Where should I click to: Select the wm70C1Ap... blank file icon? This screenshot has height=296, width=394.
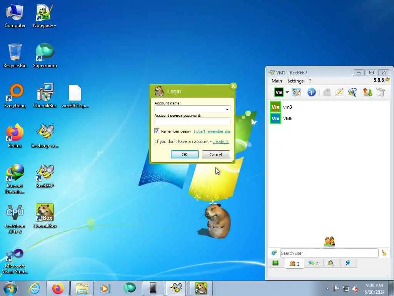(x=75, y=96)
